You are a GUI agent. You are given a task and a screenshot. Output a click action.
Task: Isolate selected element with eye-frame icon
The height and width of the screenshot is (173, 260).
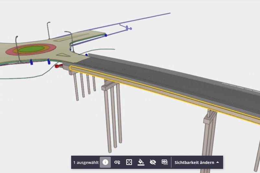165,162
